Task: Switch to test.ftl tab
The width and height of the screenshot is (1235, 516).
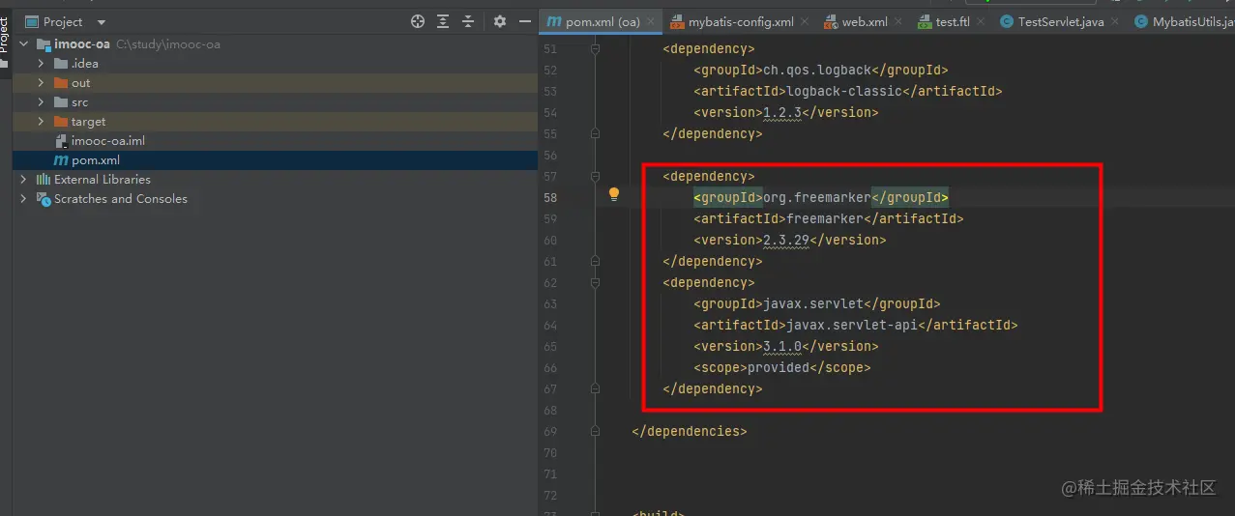Action: click(x=953, y=22)
